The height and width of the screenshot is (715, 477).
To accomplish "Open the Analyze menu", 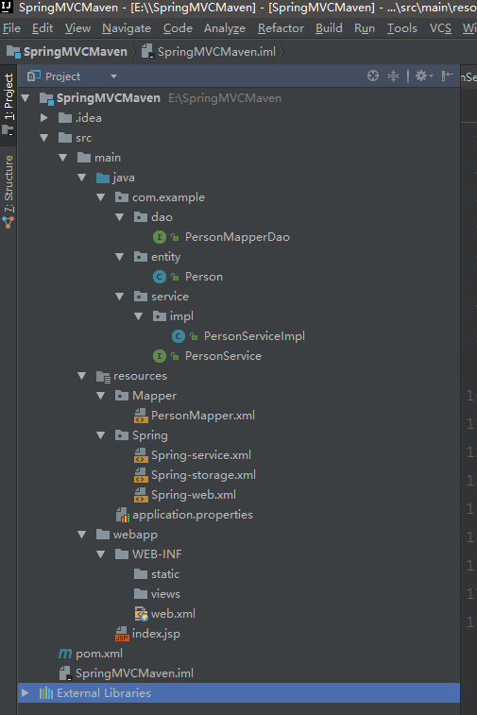I will [225, 28].
